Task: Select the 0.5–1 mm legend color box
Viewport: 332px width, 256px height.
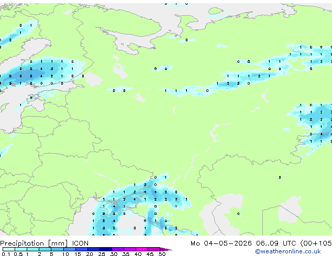Action: [21, 249]
